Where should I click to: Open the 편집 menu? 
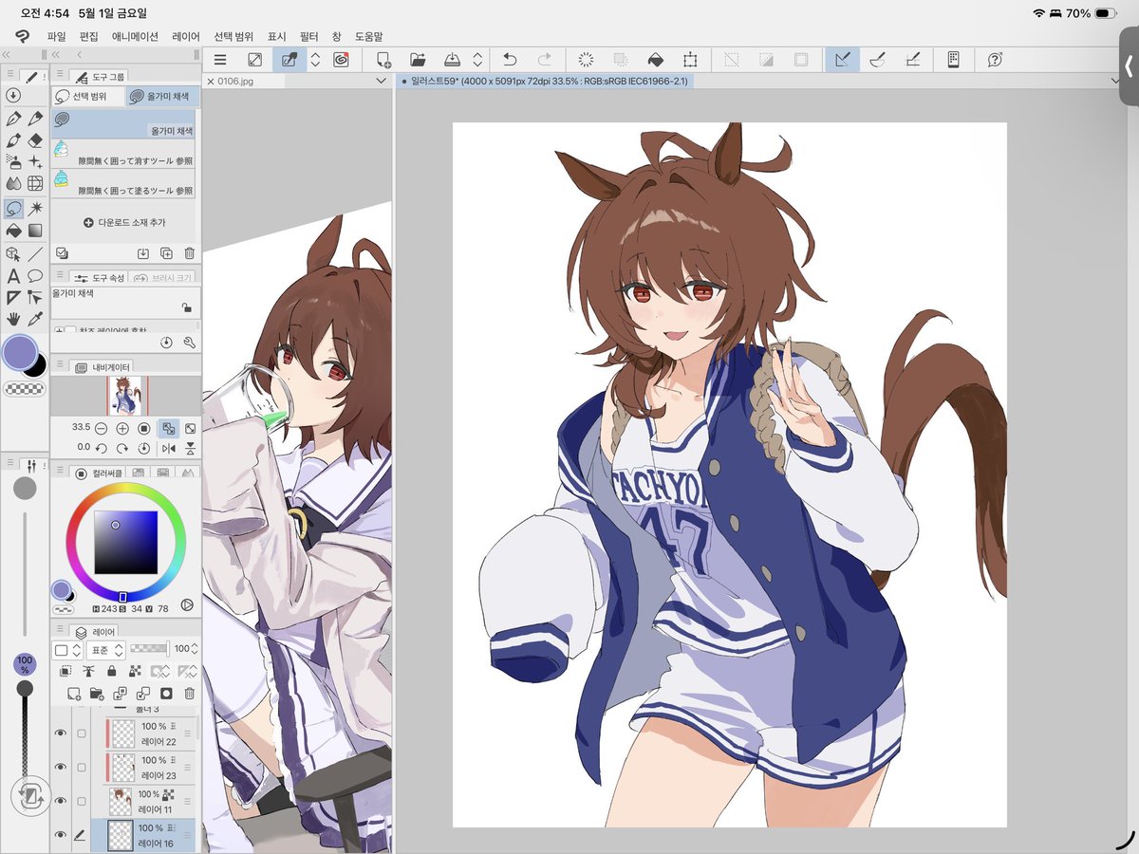tap(88, 36)
